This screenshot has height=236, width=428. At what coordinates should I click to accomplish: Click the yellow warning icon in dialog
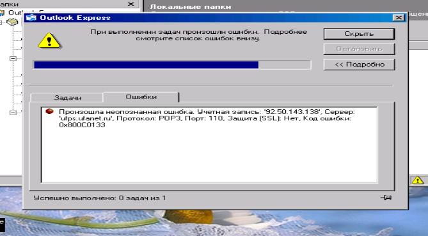click(x=49, y=40)
